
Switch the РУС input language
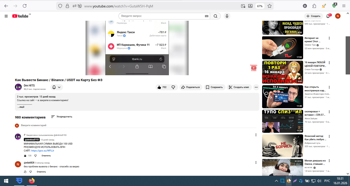[x=327, y=181]
